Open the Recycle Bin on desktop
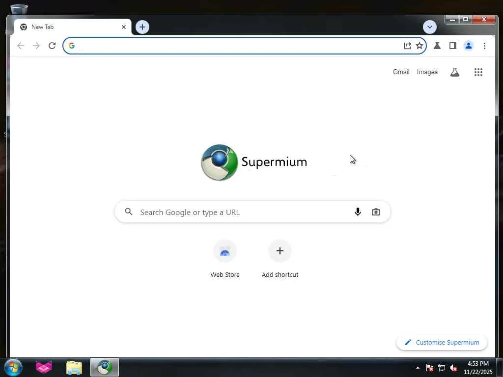Image resolution: width=503 pixels, height=377 pixels. pyautogui.click(x=19, y=9)
